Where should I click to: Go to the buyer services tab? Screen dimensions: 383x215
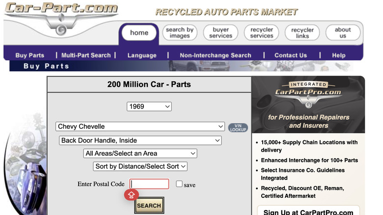[220, 33]
